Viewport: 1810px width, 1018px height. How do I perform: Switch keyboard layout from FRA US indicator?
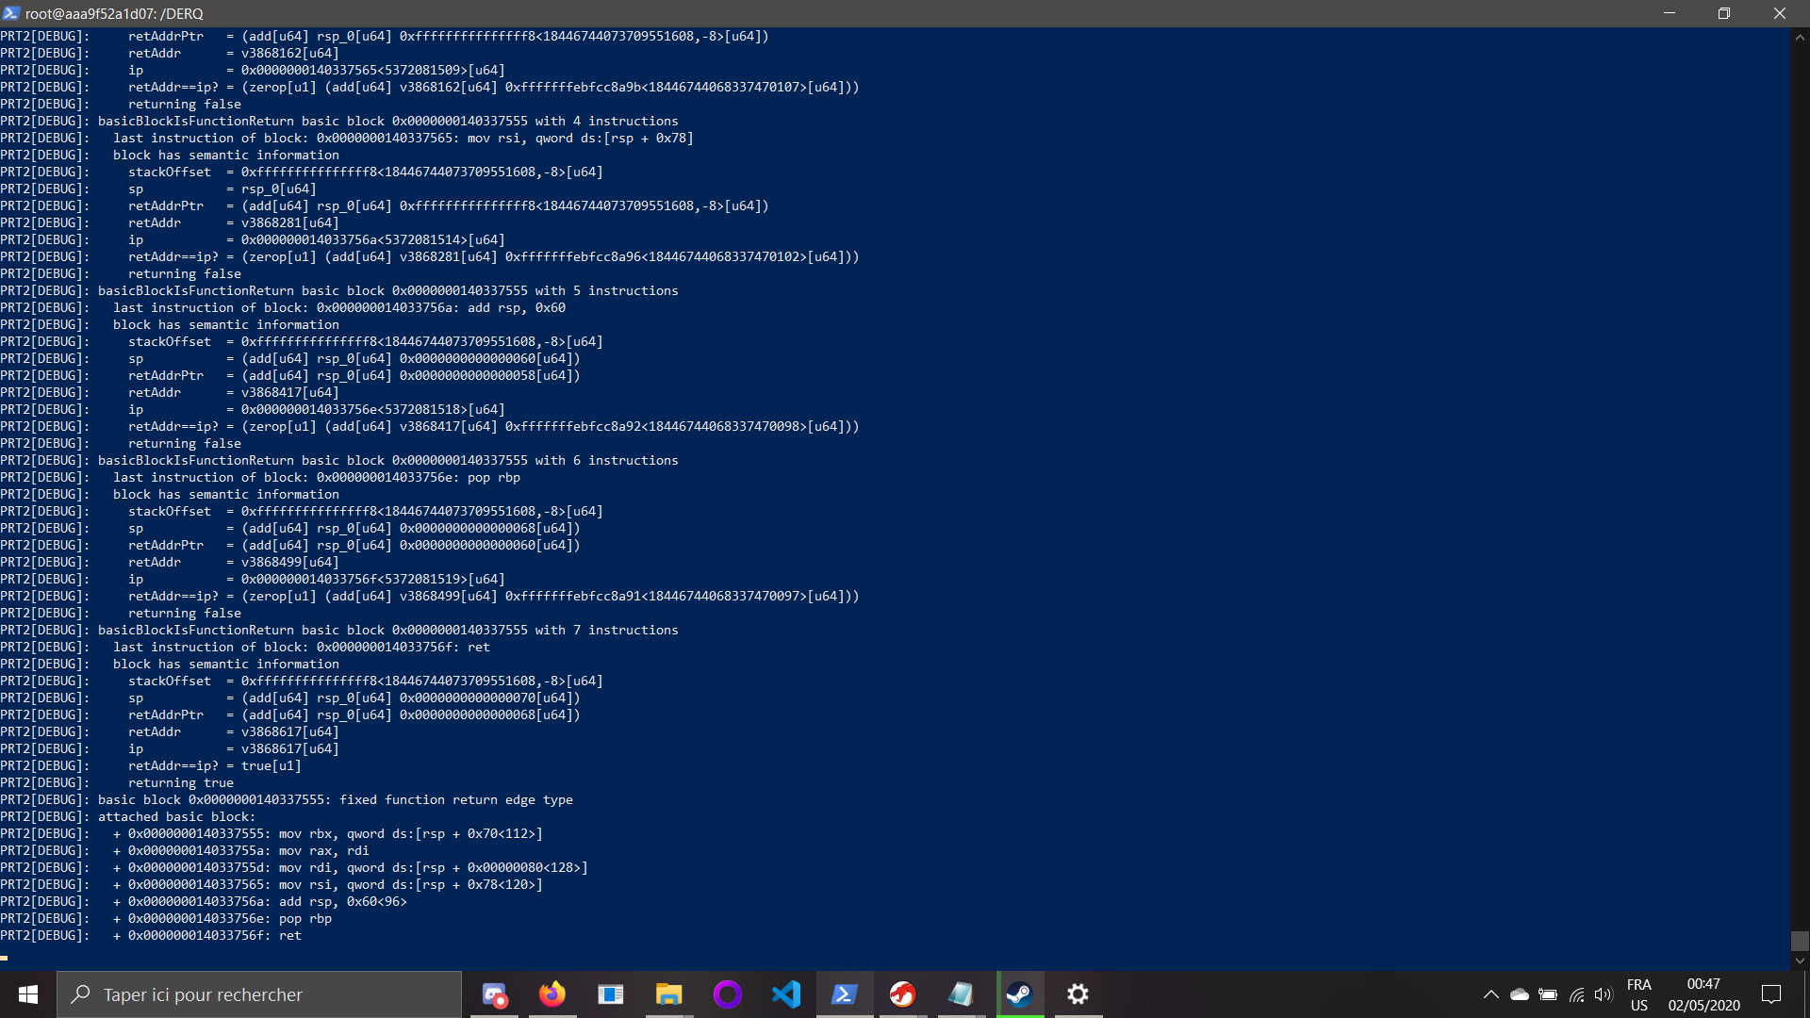click(x=1640, y=993)
